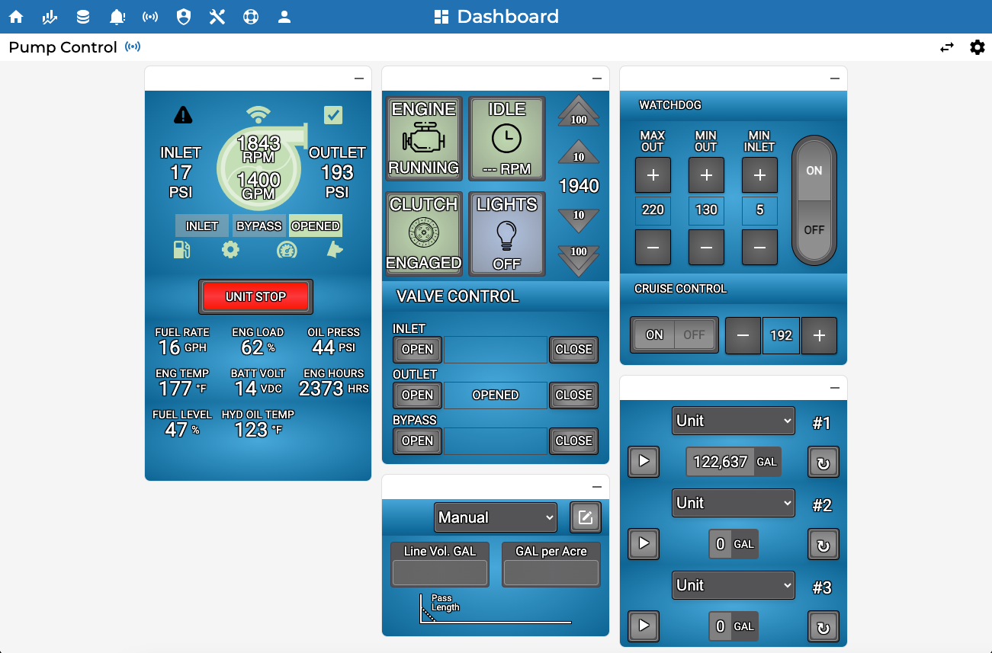
Task: Click the GAL per Acre input field
Action: coord(551,572)
